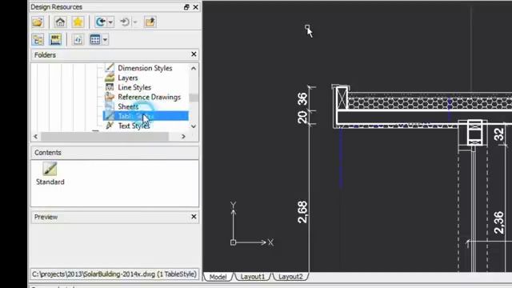Viewport: 512px width, 288px height.
Task: Close the Folders pane
Action: tap(194, 54)
